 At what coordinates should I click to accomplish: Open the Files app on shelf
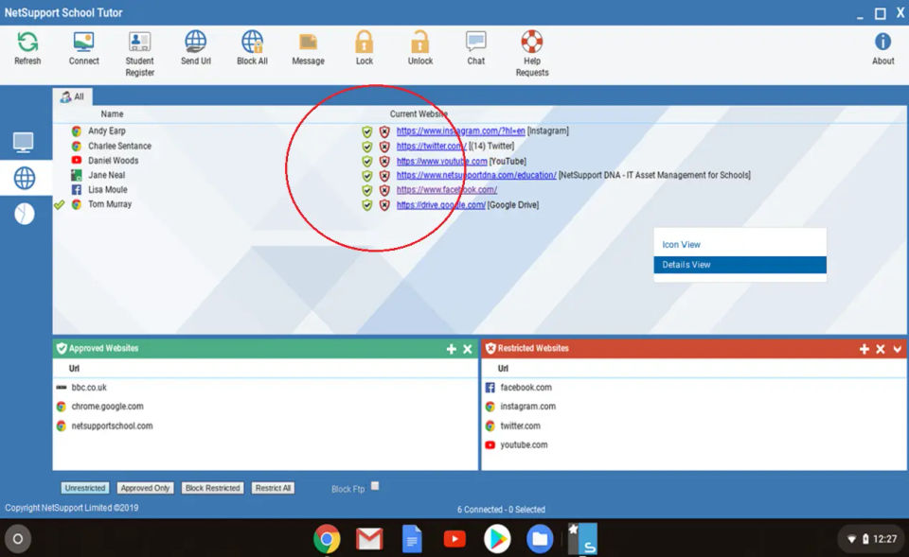[x=540, y=539]
